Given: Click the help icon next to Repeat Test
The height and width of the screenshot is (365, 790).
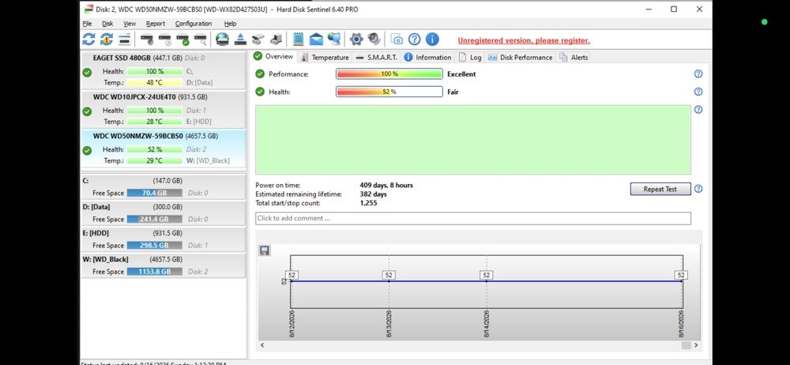Looking at the screenshot, I should point(698,189).
